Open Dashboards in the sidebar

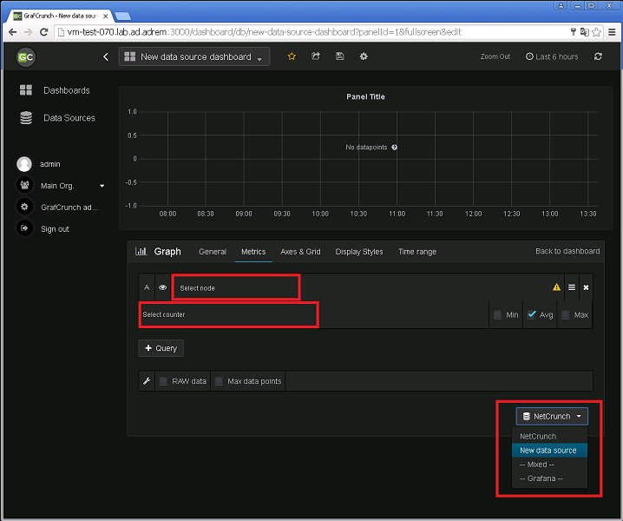point(67,90)
